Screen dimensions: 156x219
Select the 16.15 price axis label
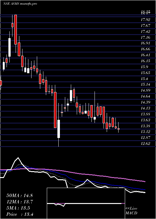click(x=145, y=61)
